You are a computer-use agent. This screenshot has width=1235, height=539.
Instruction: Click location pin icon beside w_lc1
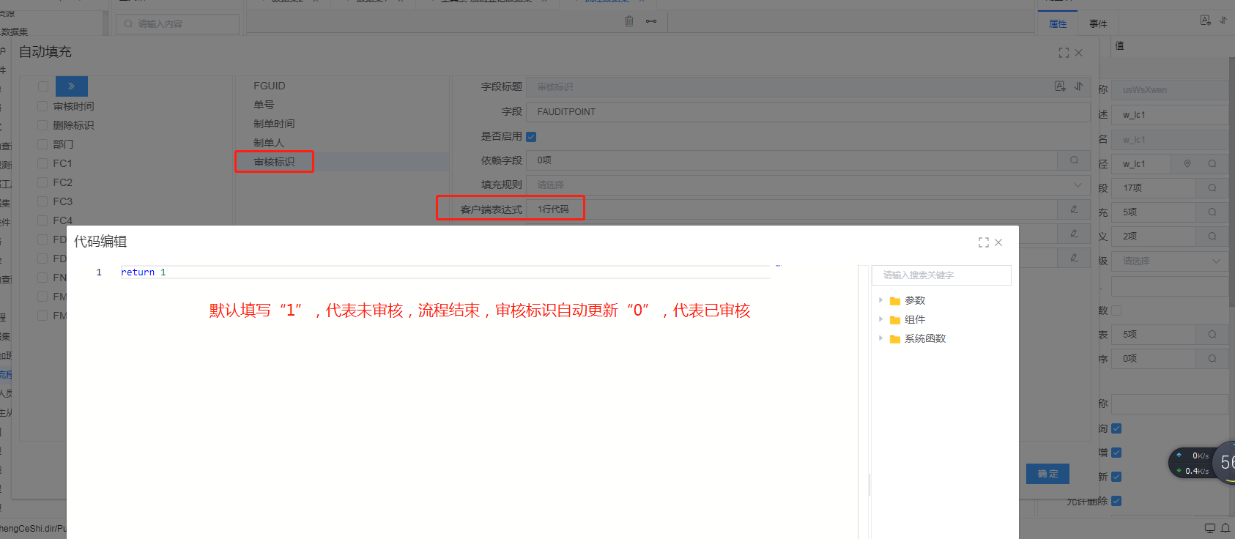coord(1187,164)
